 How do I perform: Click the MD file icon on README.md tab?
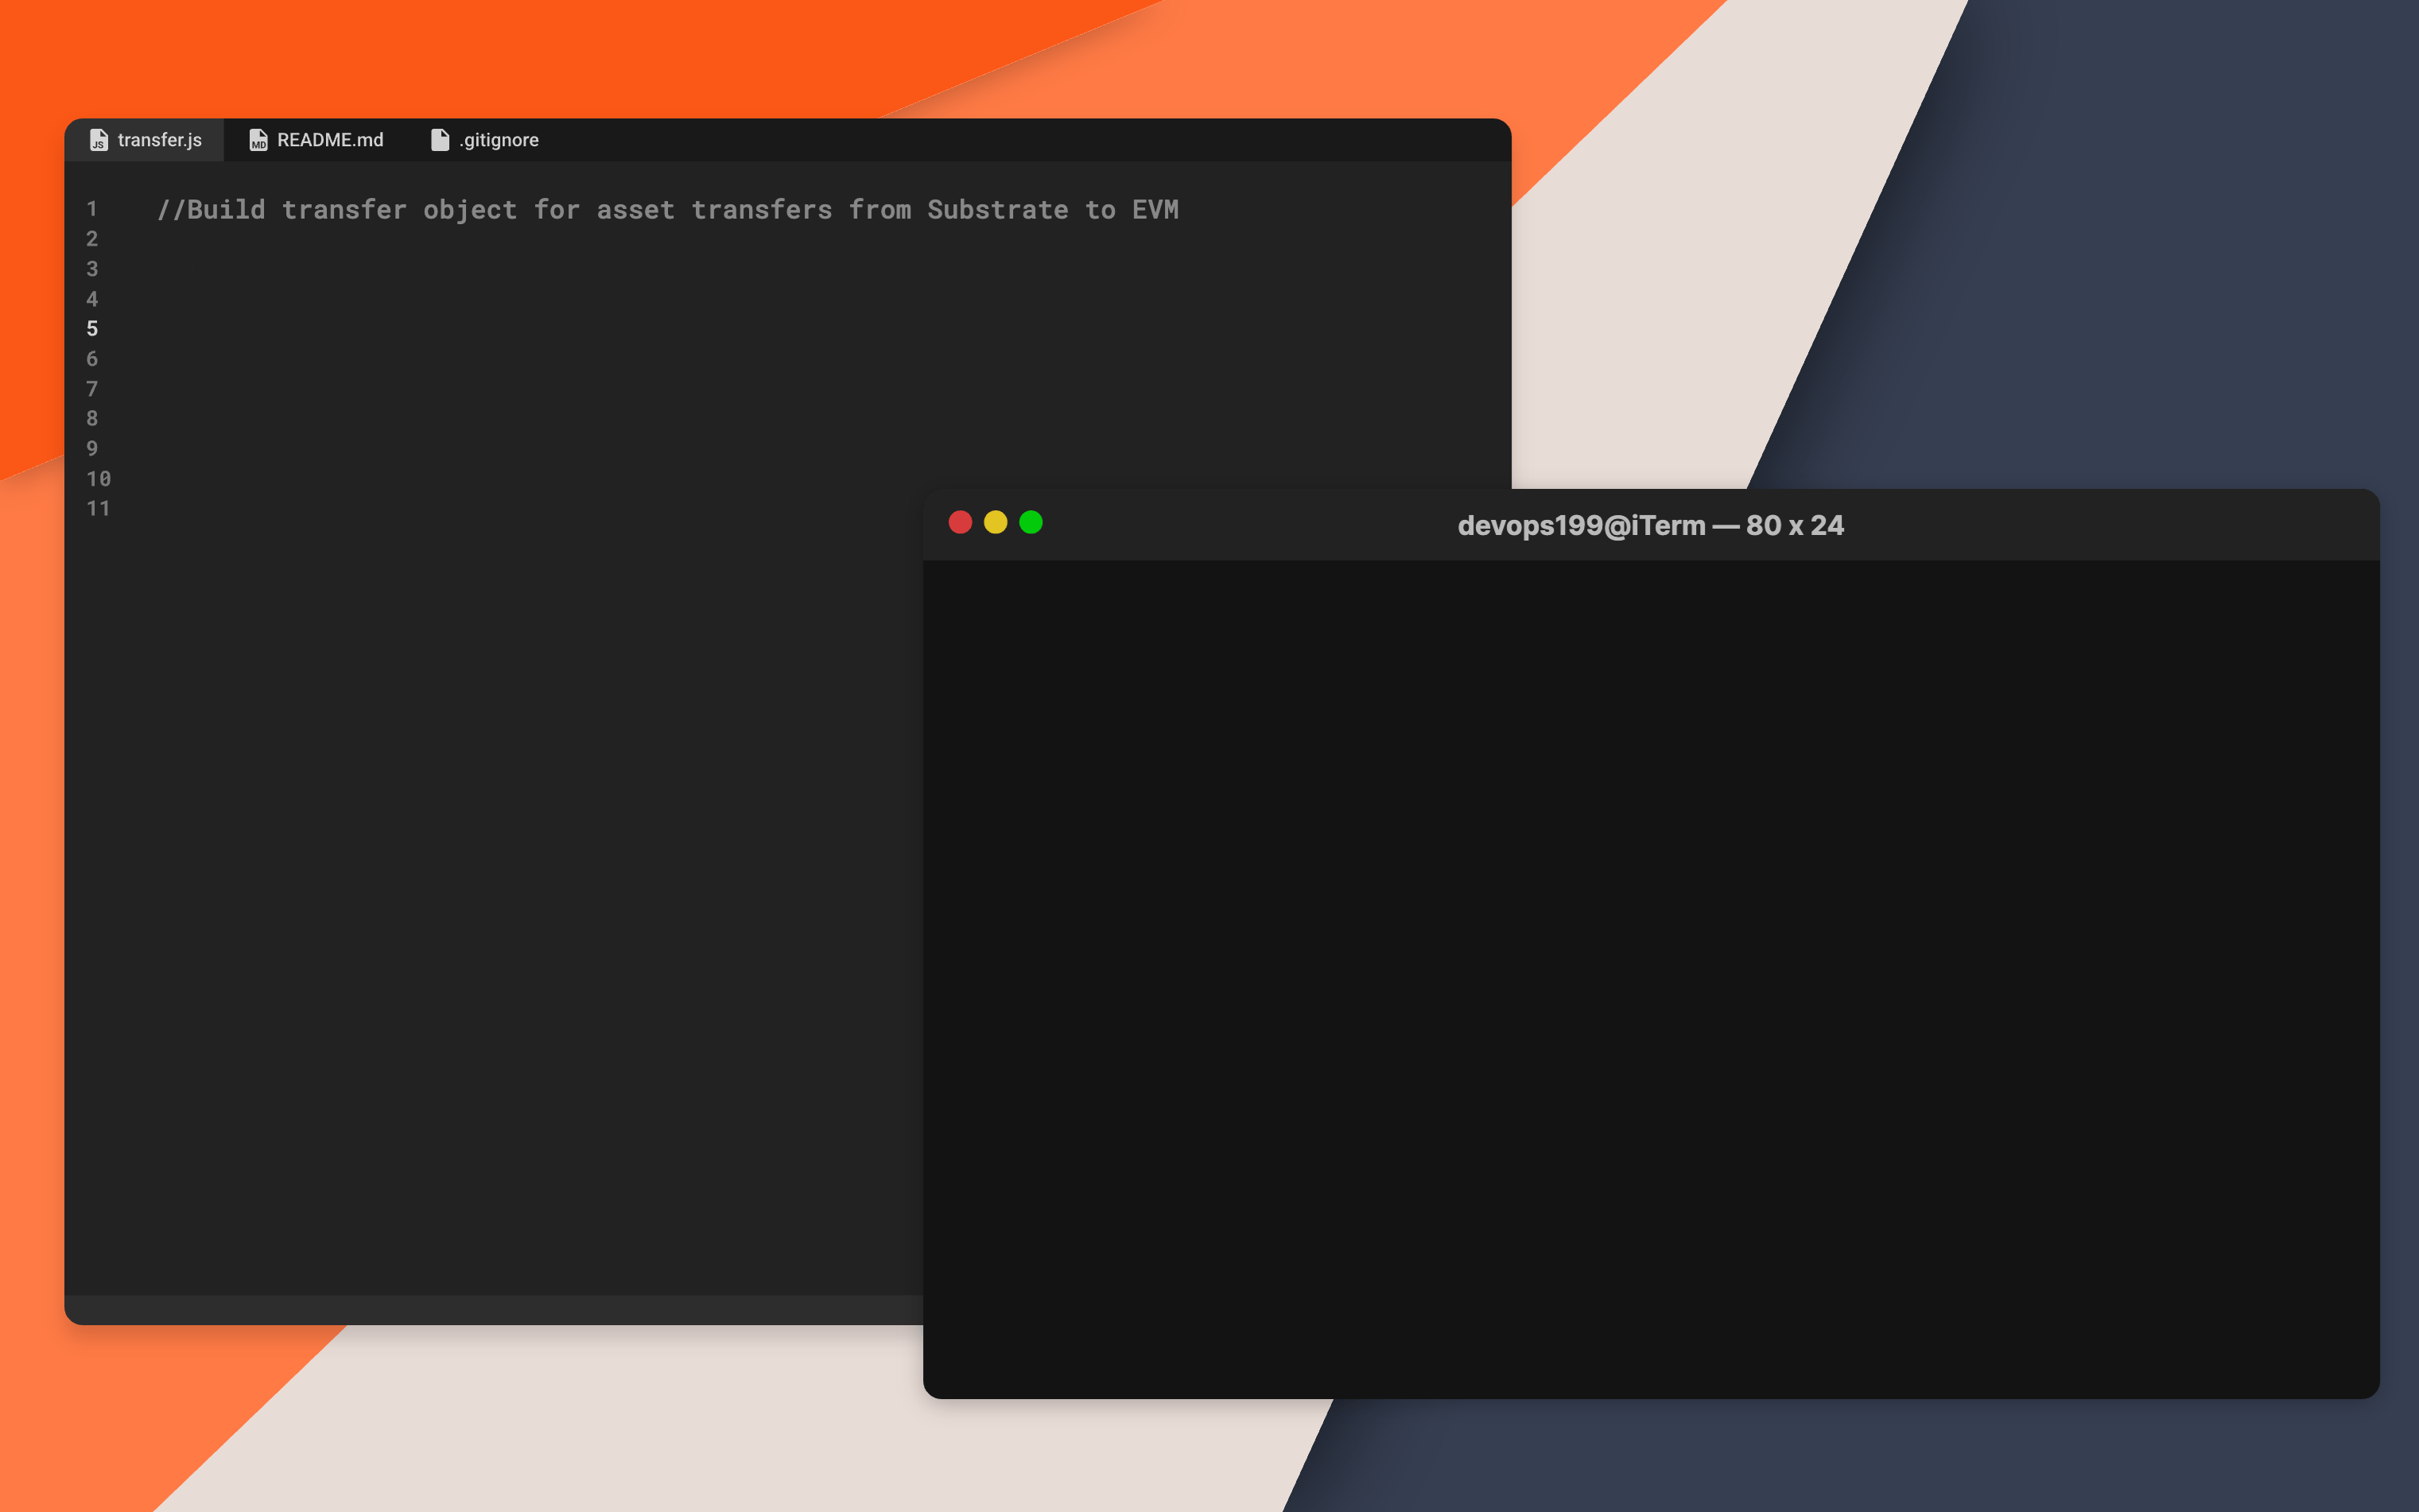(258, 140)
